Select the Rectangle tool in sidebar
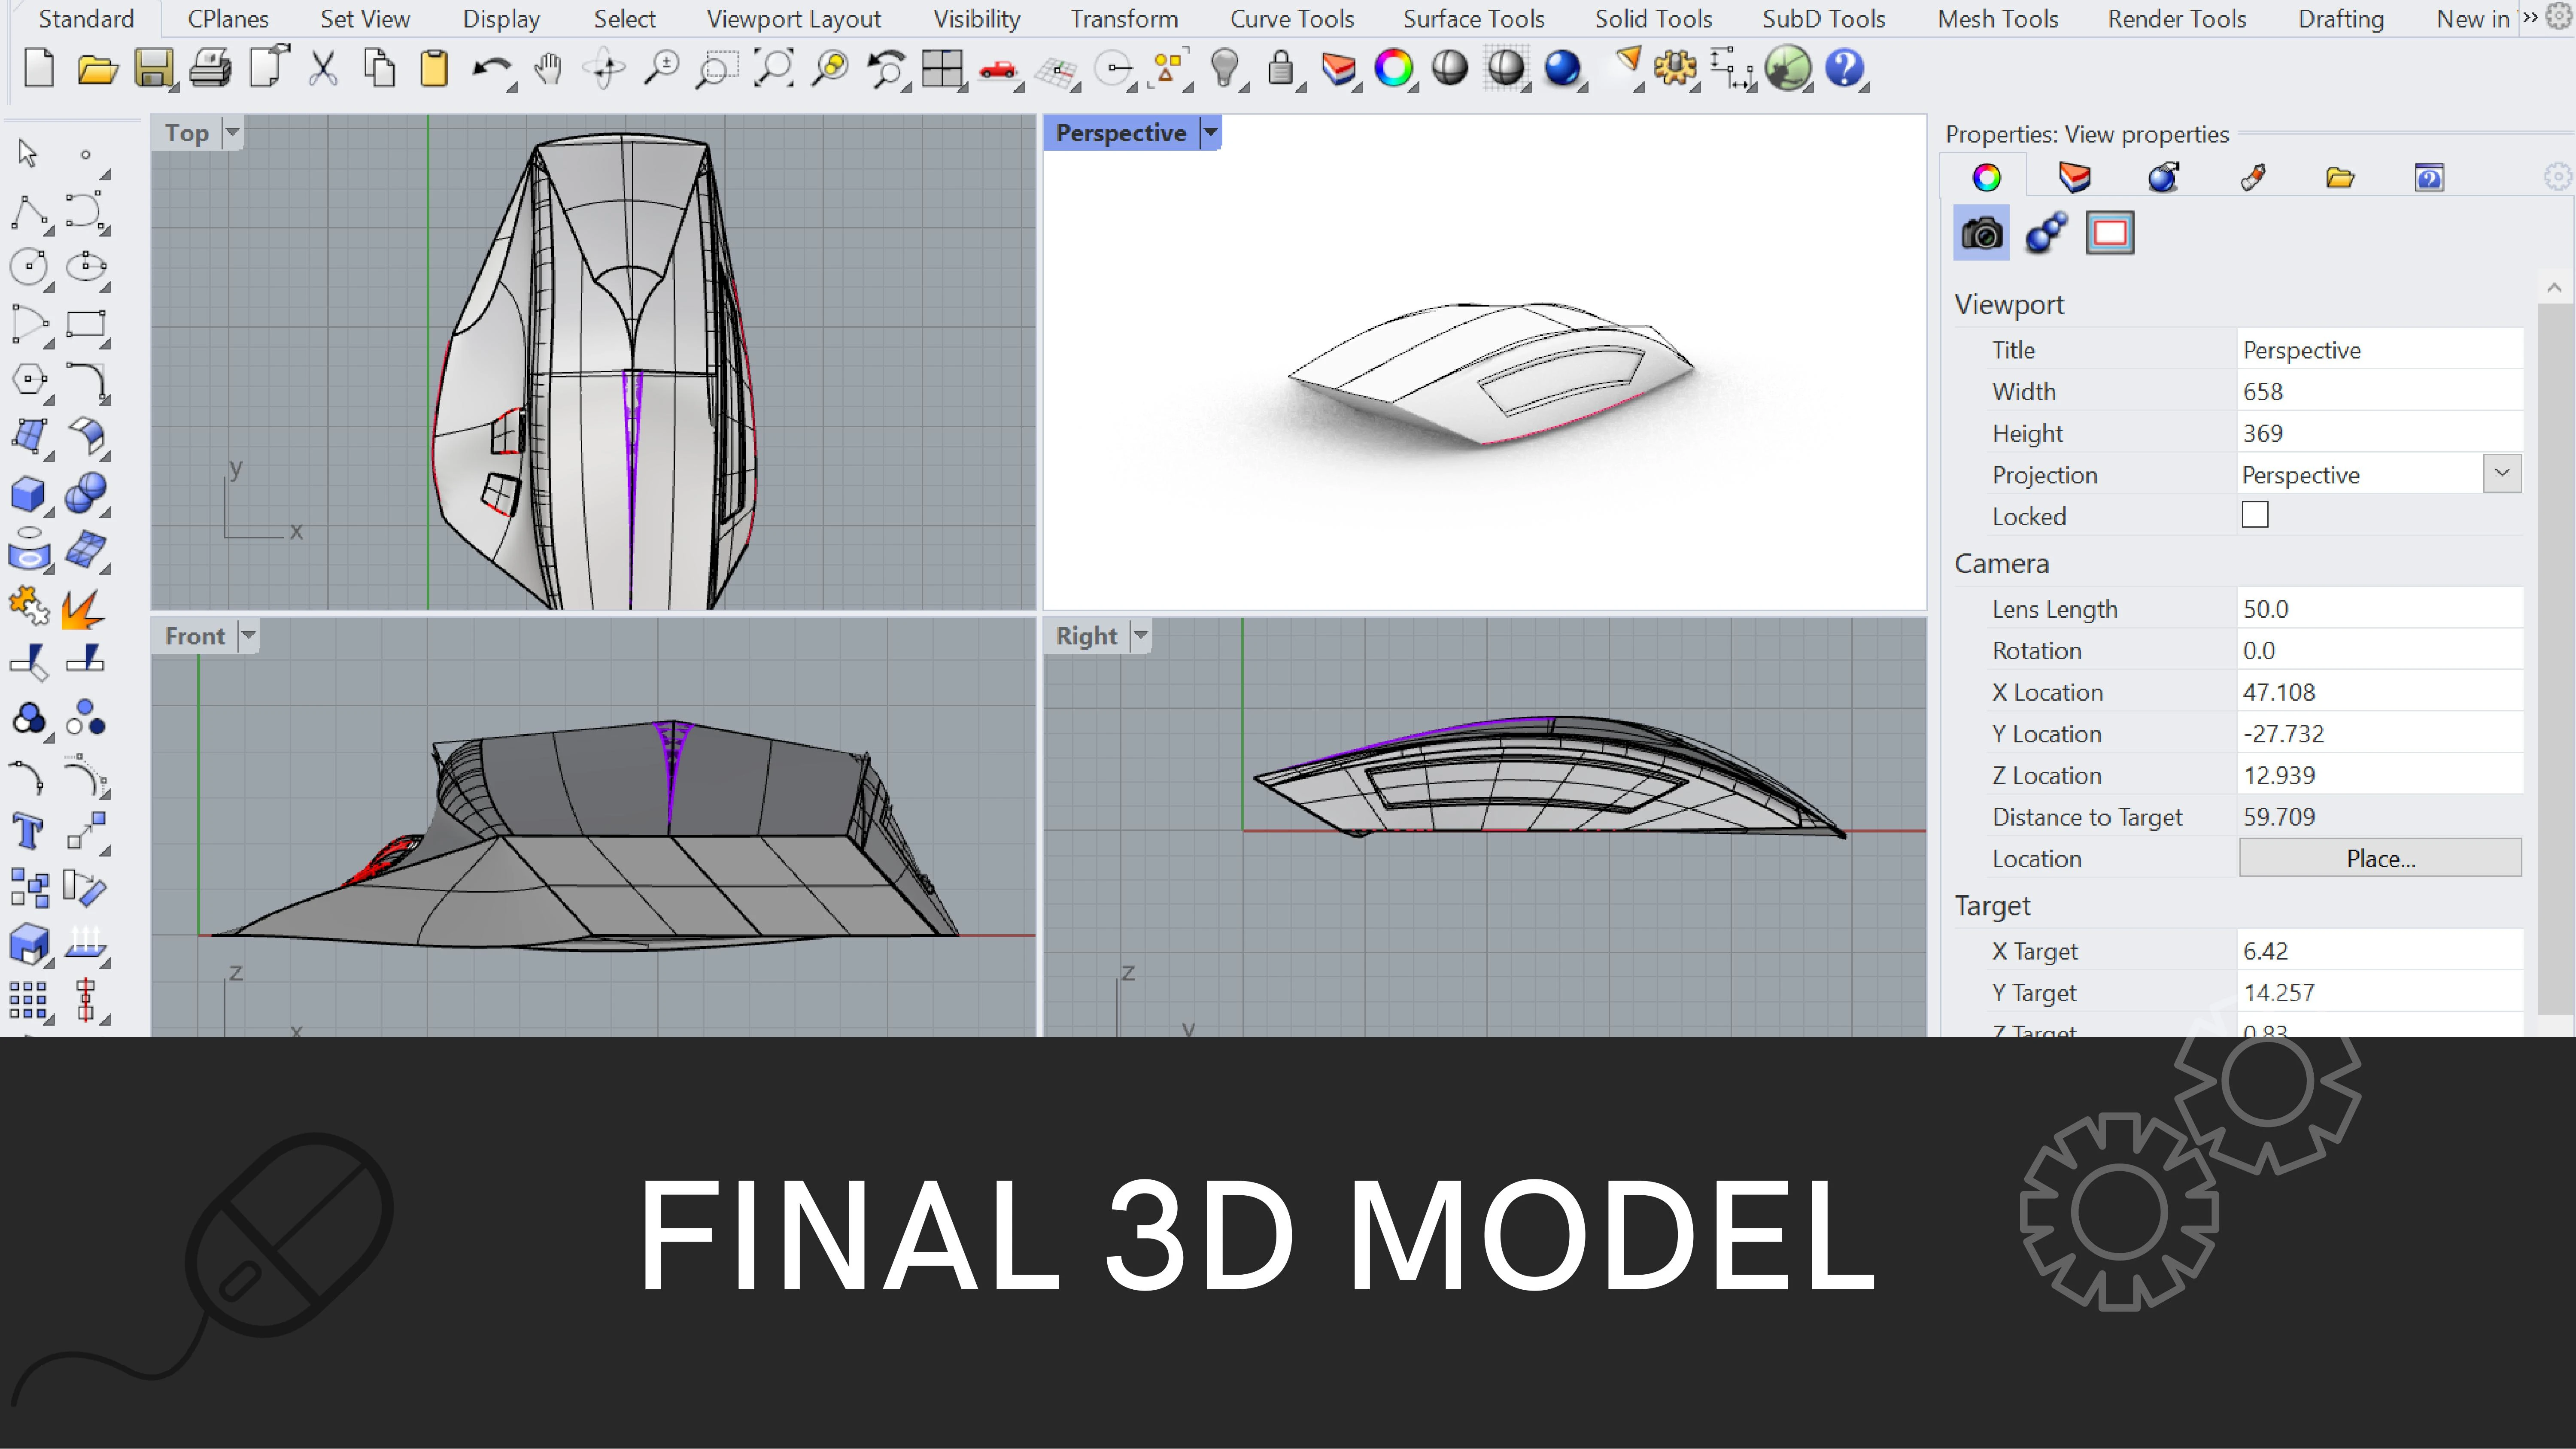 coord(86,325)
